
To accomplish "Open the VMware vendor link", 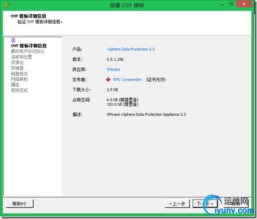I will point(114,69).
